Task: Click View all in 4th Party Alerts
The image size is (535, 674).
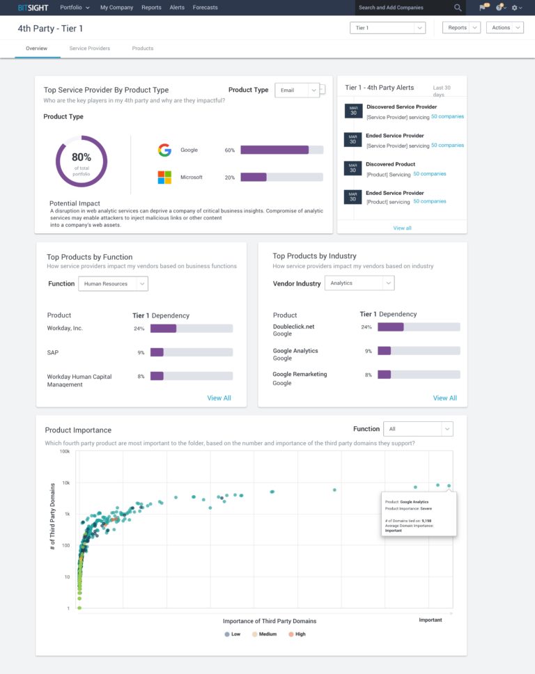Action: pos(402,228)
